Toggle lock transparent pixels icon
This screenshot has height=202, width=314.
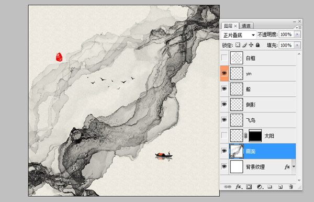click(x=238, y=45)
